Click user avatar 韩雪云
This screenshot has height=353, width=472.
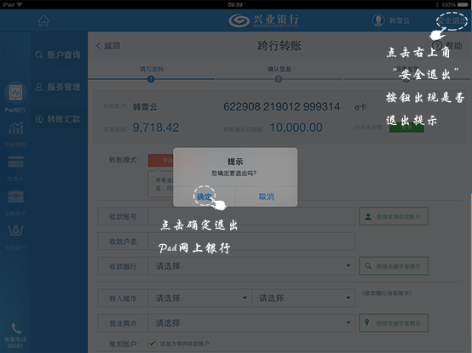pyautogui.click(x=378, y=20)
